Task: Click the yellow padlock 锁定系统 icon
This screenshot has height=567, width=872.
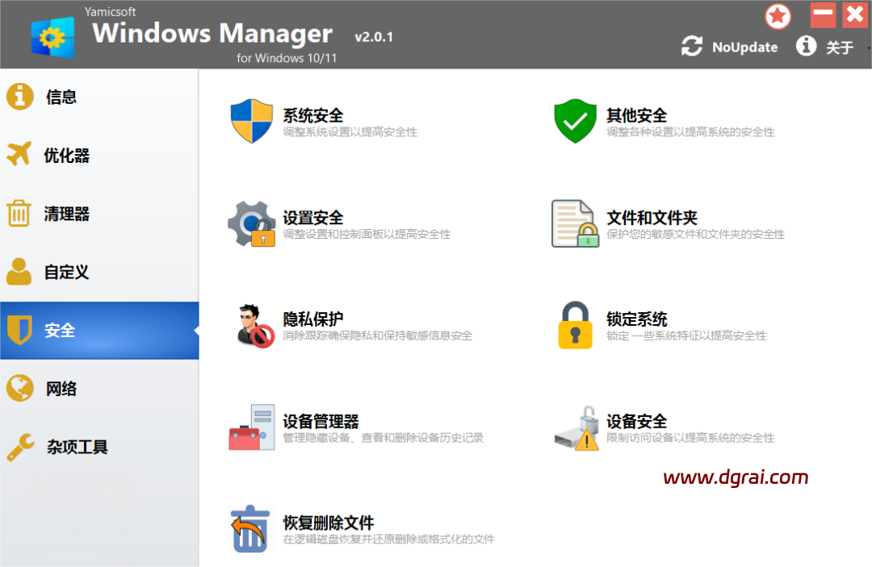Action: (x=575, y=325)
